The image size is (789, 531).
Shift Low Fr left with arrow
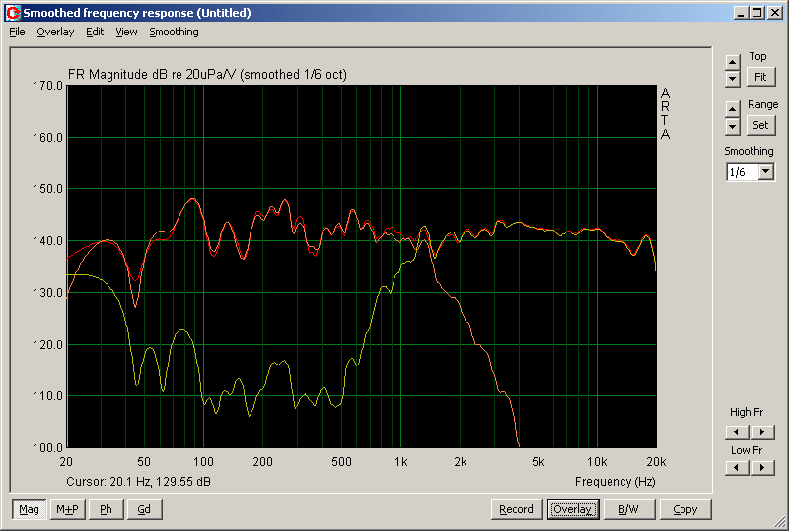pos(737,468)
